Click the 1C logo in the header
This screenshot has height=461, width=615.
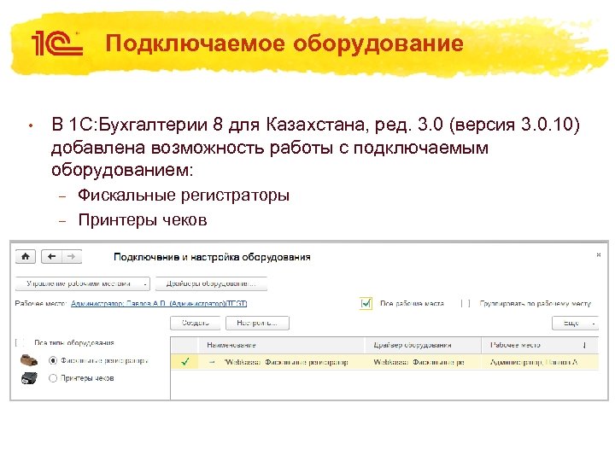(57, 43)
